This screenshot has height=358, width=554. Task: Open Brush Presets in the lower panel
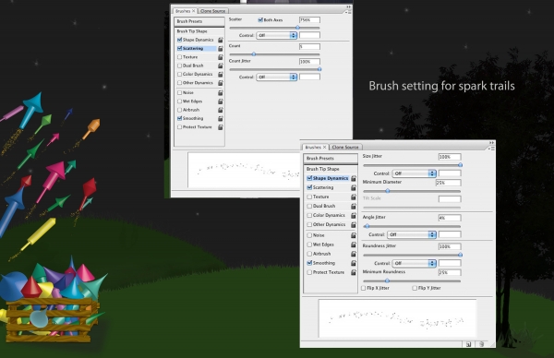pos(331,158)
